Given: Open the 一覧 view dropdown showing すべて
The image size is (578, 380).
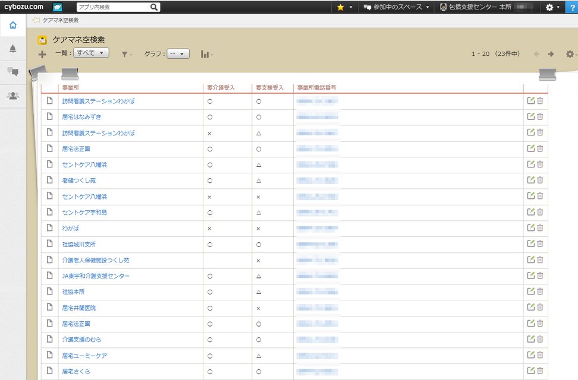Looking at the screenshot, I should pos(91,53).
